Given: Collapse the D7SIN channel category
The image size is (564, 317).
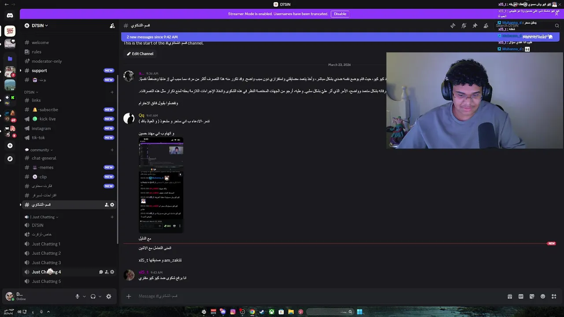Looking at the screenshot, I should pos(31,92).
